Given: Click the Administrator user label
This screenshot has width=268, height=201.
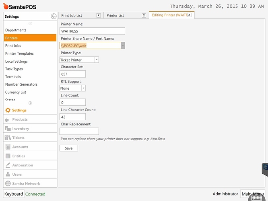Looking at the screenshot, I should (x=225, y=194).
